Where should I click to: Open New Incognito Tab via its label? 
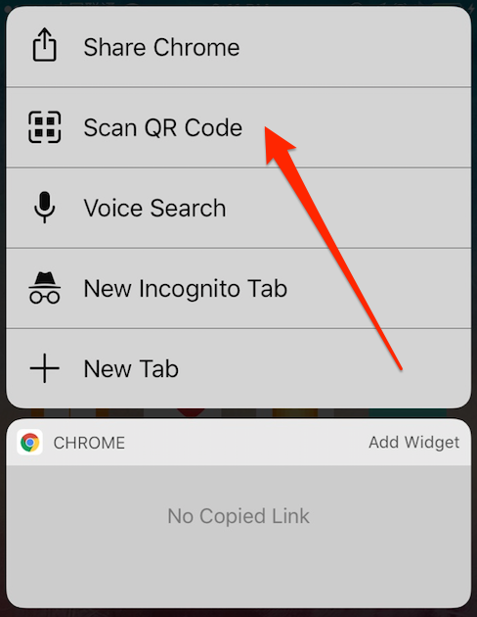186,289
